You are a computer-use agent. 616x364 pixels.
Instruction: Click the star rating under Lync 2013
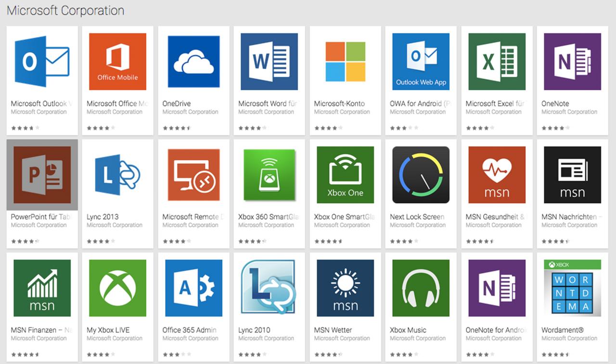101,242
